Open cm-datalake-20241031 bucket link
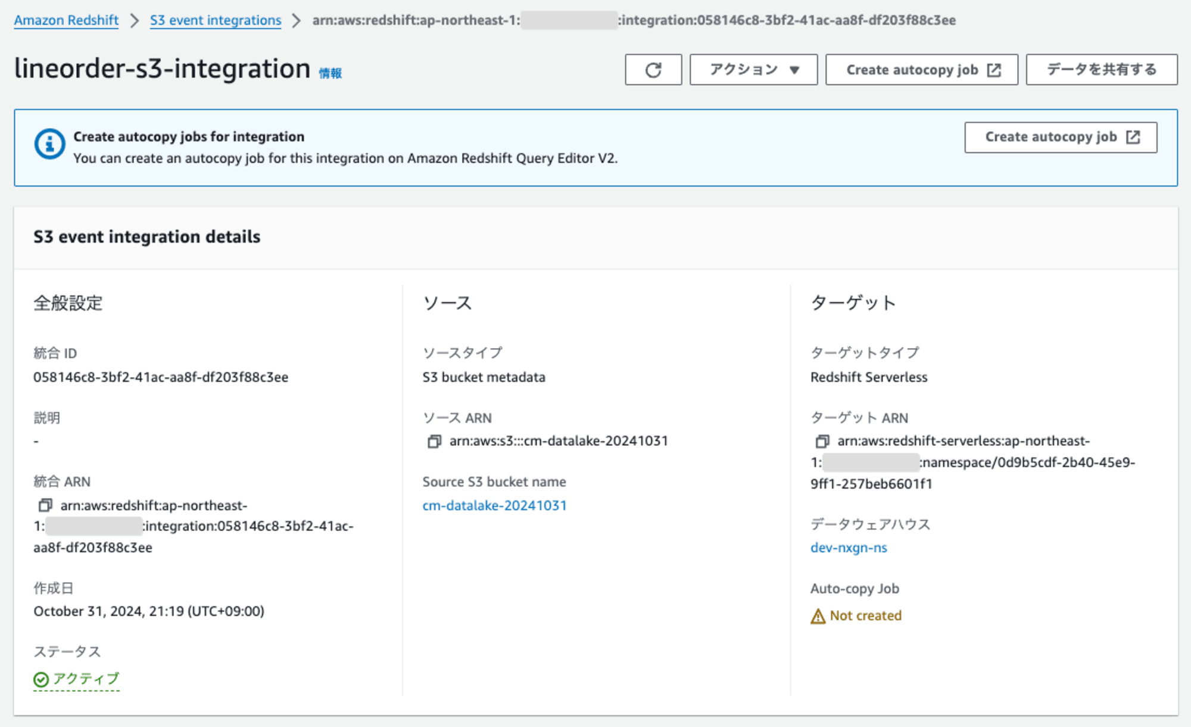The height and width of the screenshot is (727, 1191). pyautogui.click(x=494, y=505)
